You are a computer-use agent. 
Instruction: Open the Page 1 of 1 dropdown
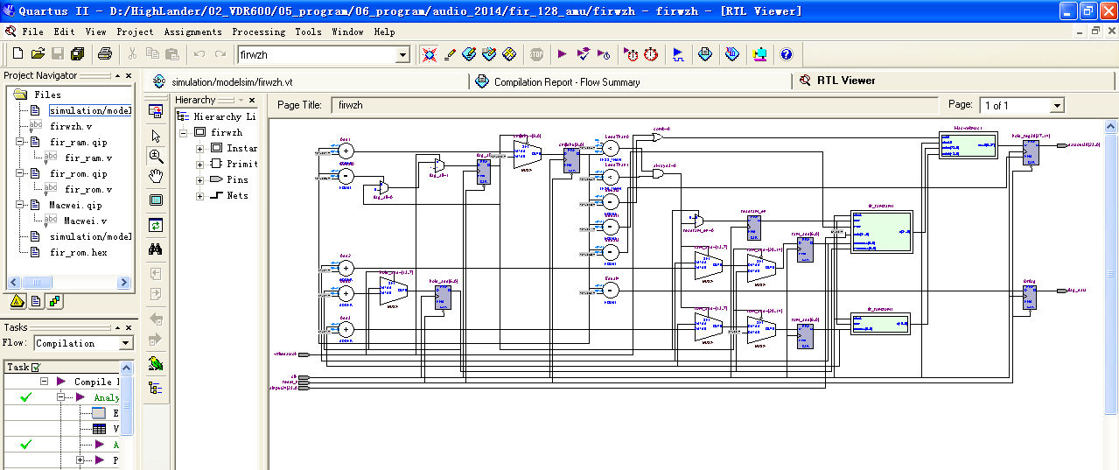pyautogui.click(x=1057, y=106)
